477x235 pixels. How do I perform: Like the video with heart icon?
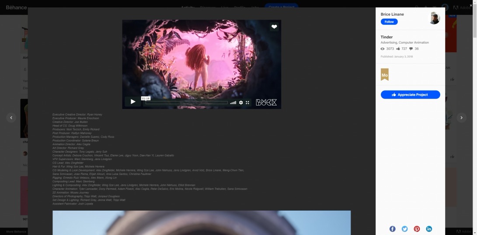[274, 27]
